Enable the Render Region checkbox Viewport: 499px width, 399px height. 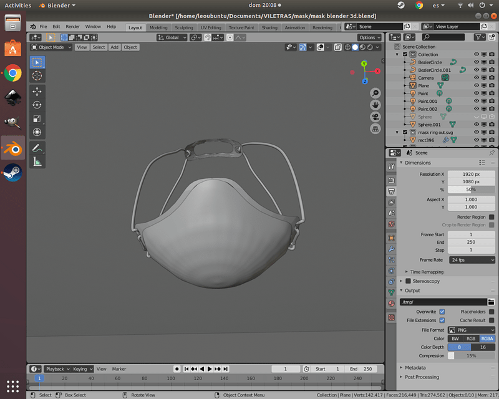point(492,217)
